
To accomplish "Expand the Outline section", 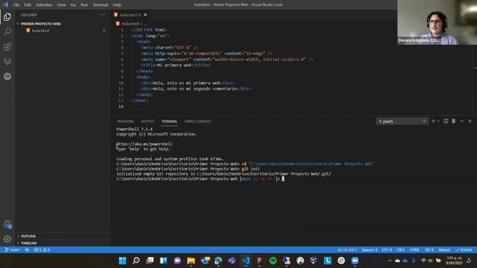I will [28, 236].
